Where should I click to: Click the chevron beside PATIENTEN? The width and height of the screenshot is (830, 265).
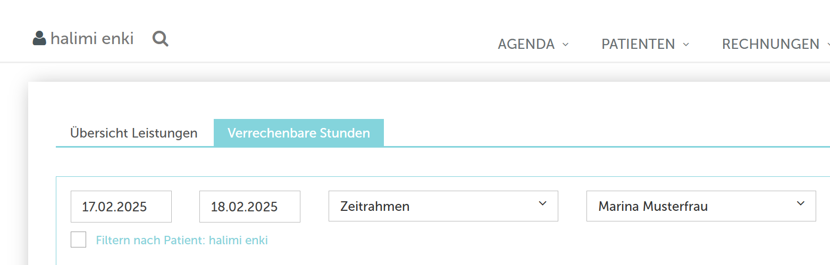point(686,44)
